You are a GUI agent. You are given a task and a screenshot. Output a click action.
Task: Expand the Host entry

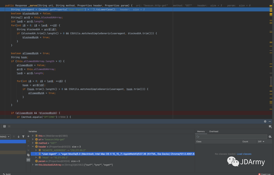point(36,157)
